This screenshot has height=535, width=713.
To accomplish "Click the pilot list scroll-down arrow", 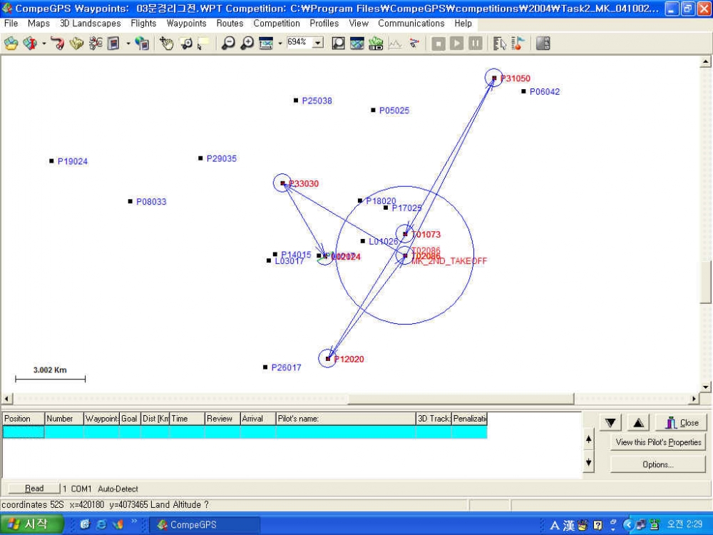I will point(589,462).
